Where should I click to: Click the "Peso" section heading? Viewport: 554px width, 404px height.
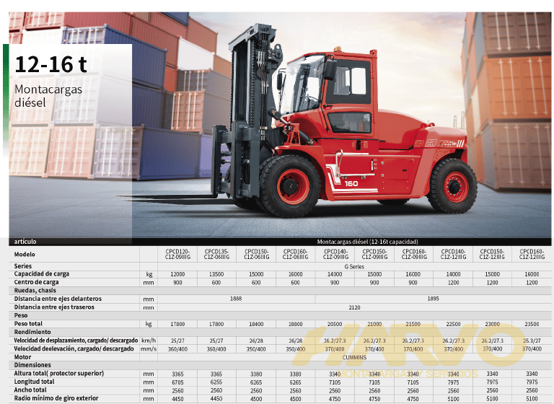pyautogui.click(x=21, y=315)
